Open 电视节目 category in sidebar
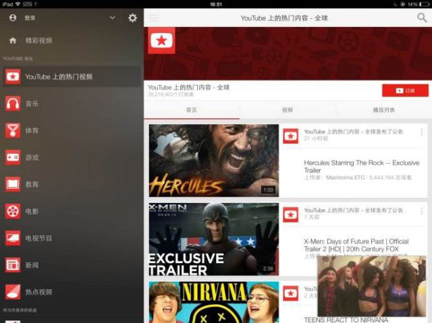Screen dimensions: 432x323 coord(38,238)
